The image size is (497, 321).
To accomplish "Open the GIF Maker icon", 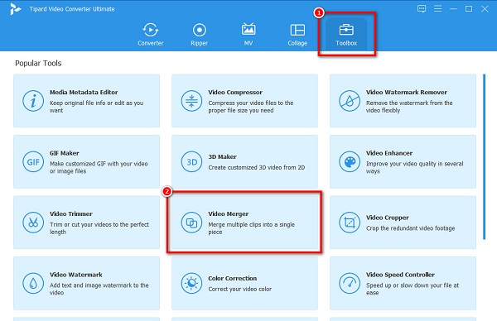I will pos(33,162).
